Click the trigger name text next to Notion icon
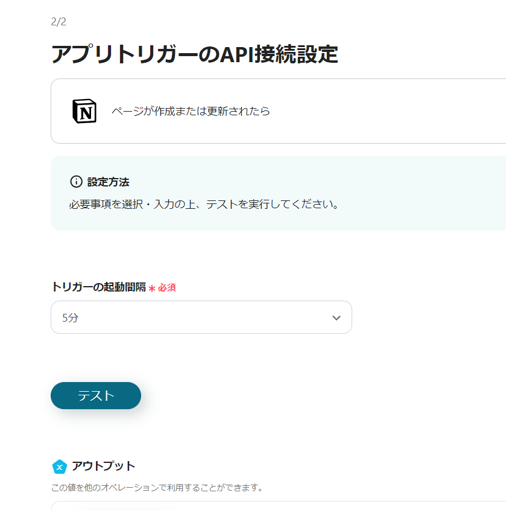Image resolution: width=506 pixels, height=510 pixels. tap(189, 111)
